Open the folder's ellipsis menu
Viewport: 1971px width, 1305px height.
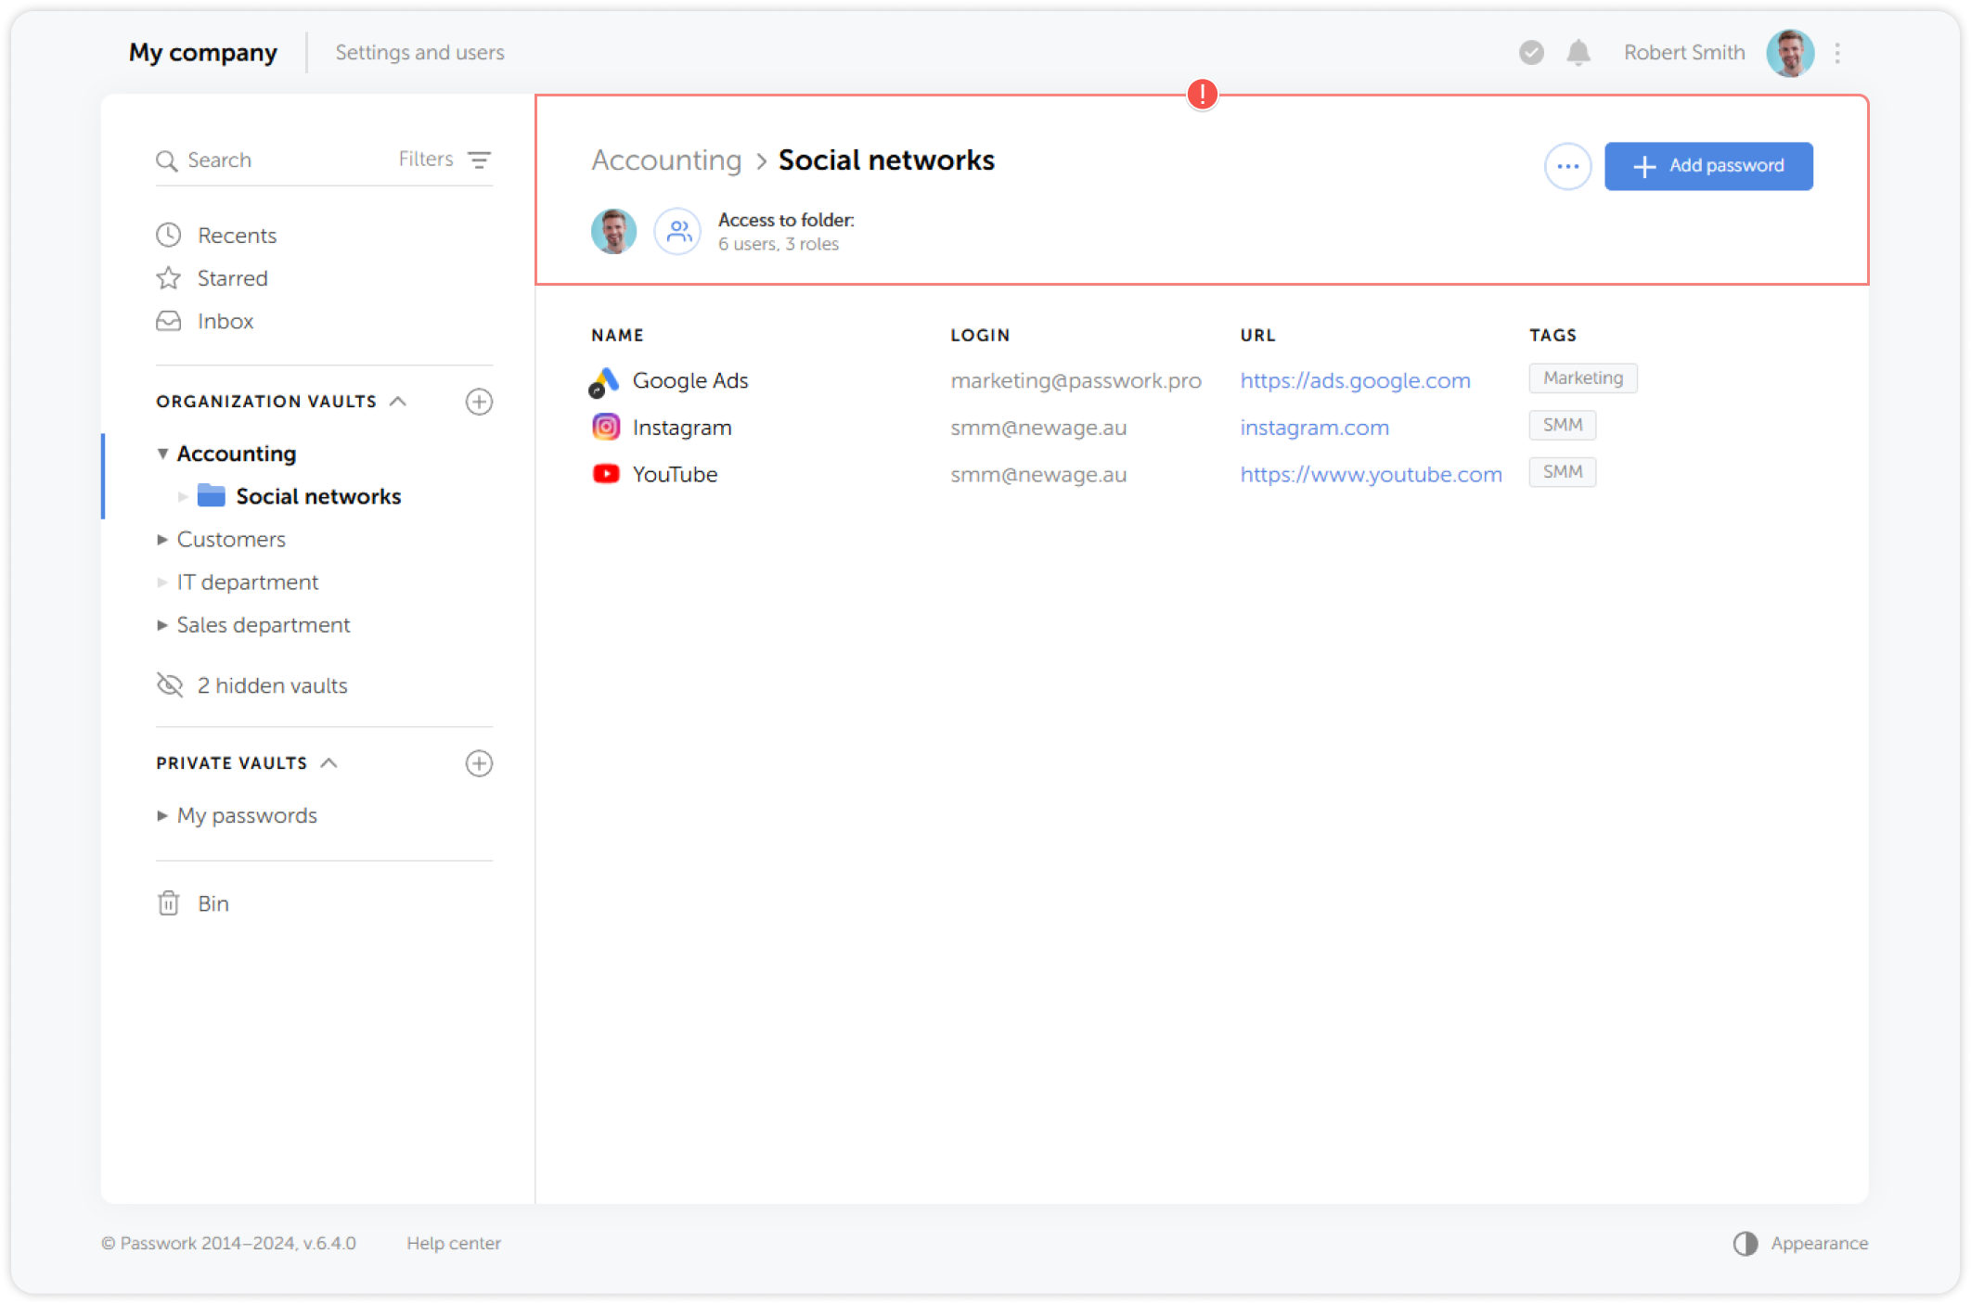(x=1567, y=166)
